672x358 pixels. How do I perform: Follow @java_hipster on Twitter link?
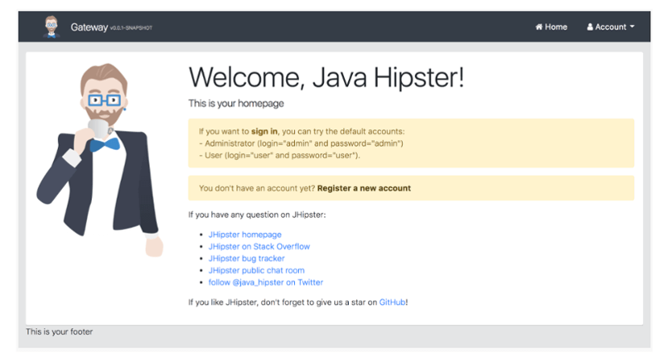pyautogui.click(x=266, y=282)
